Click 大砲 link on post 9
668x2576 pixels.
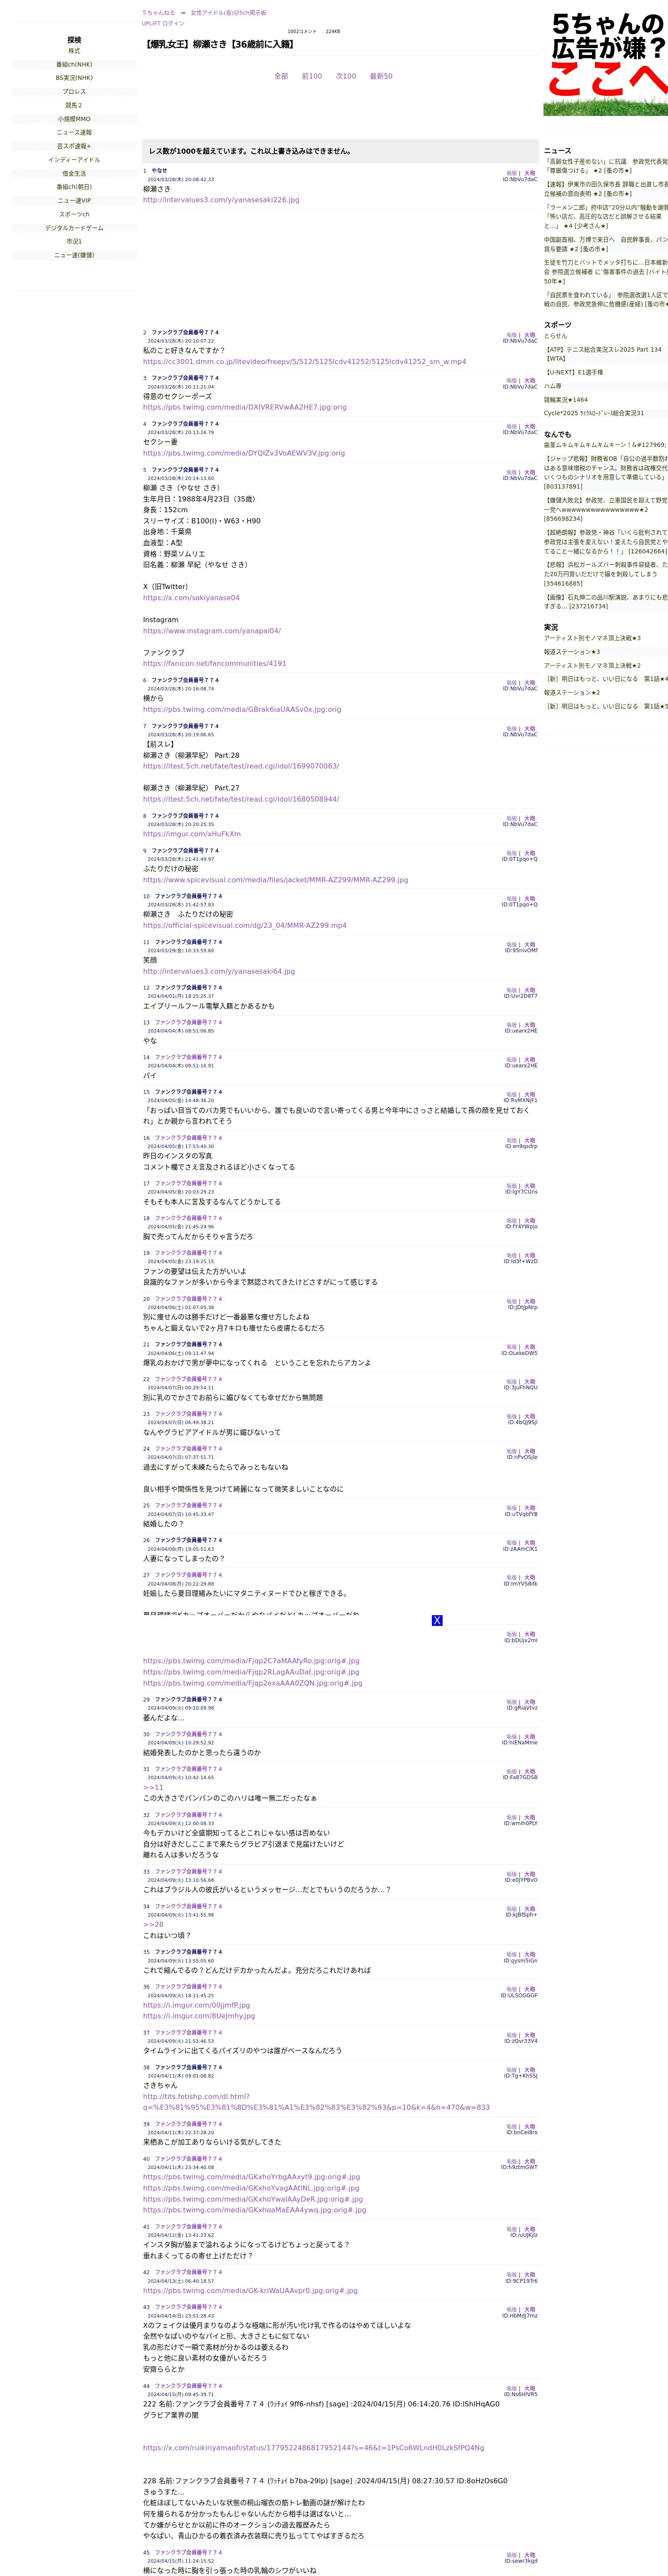click(x=530, y=853)
